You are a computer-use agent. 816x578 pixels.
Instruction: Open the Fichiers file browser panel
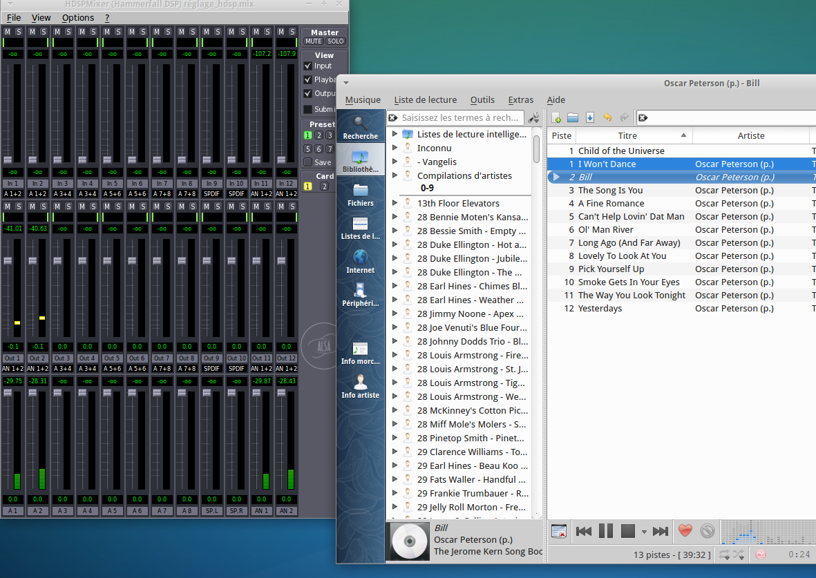[x=360, y=195]
